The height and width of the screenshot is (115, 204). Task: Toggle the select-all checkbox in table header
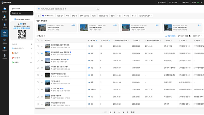(x=38, y=40)
